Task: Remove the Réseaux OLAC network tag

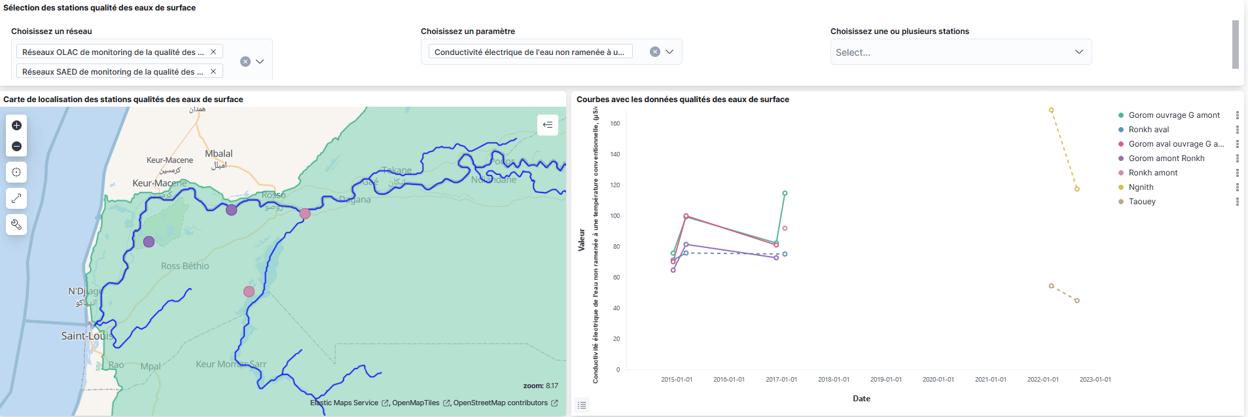Action: 213,52
